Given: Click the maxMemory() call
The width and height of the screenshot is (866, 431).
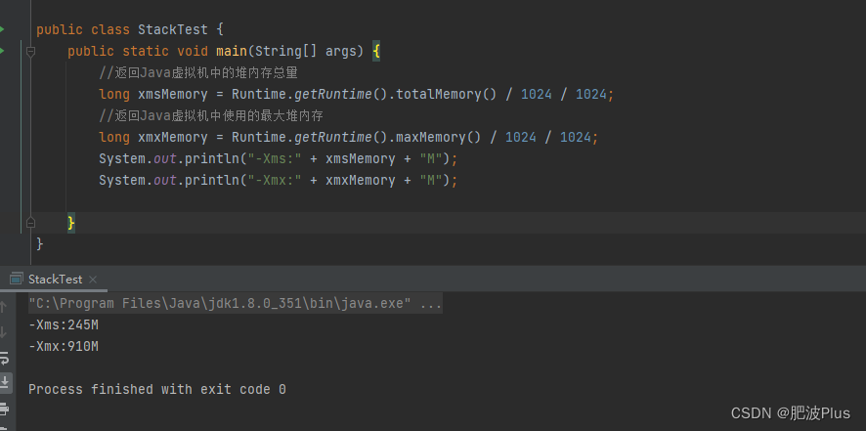Looking at the screenshot, I should [x=439, y=137].
